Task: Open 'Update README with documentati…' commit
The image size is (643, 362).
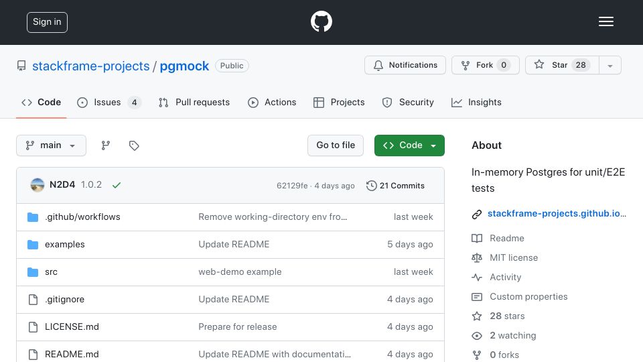Action: (275, 354)
